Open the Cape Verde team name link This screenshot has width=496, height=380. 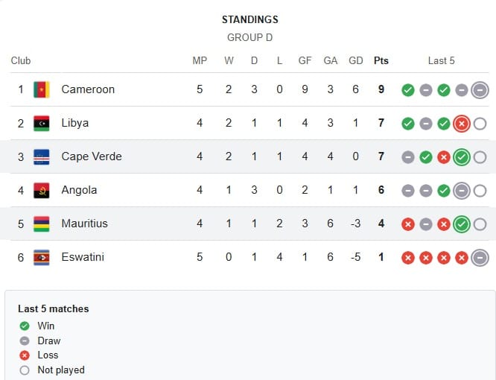tap(92, 156)
